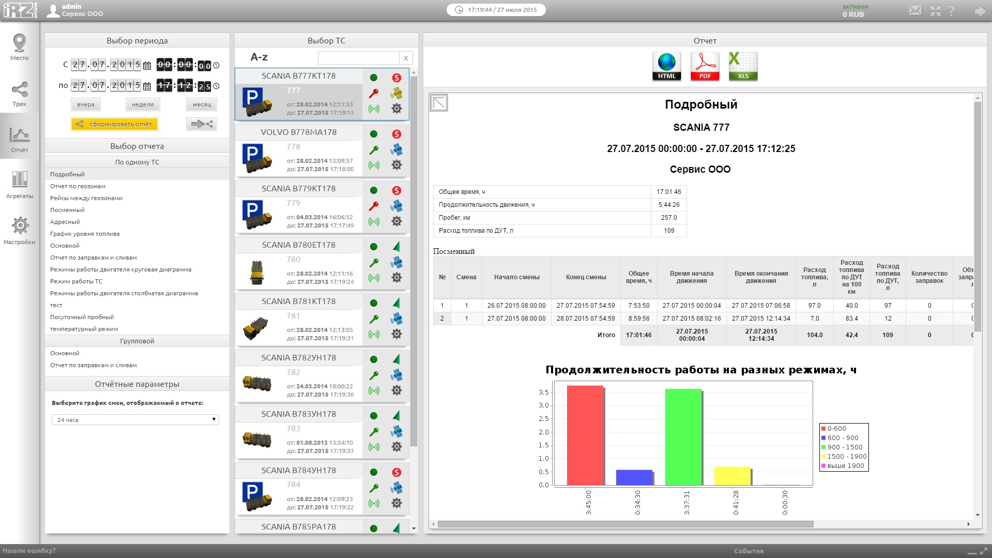
Task: Click the merge arrow button beside сформировать отчёт
Action: pyautogui.click(x=202, y=124)
